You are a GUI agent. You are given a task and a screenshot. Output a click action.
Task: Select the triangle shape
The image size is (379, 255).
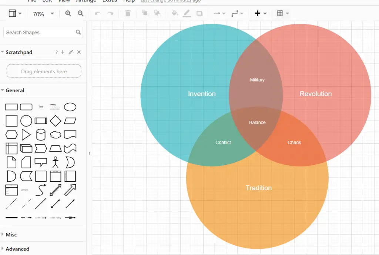pyautogui.click(x=26, y=135)
